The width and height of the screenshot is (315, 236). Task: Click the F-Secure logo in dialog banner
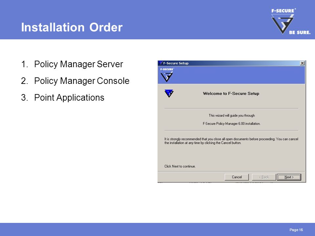167,75
